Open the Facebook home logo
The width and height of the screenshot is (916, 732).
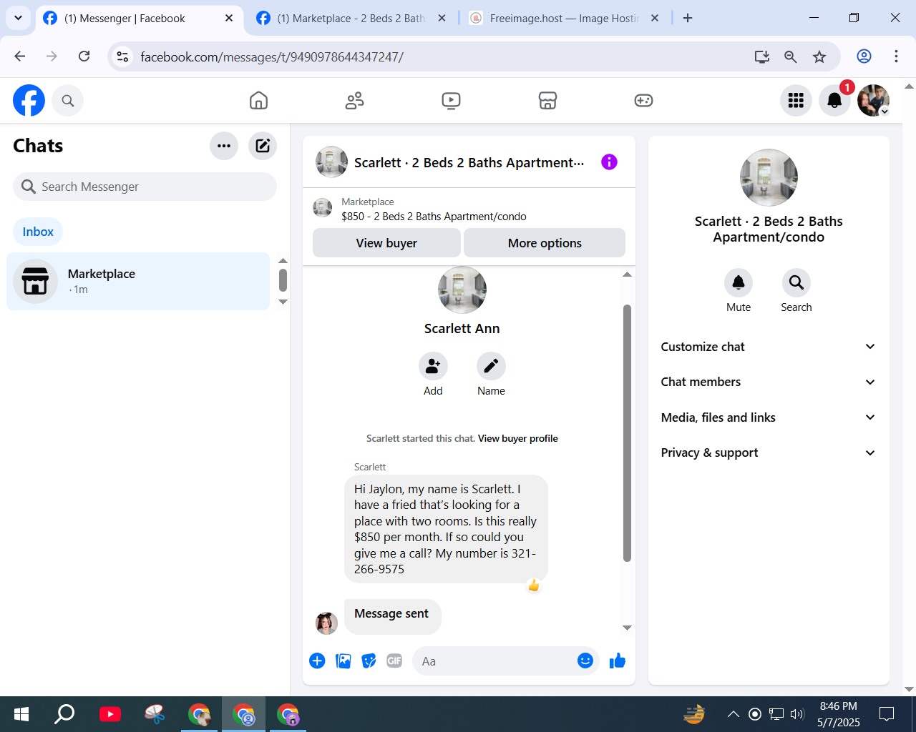29,101
